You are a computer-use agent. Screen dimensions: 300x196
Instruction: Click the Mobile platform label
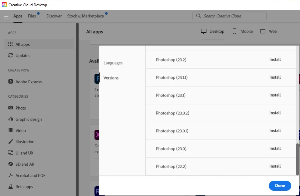pyautogui.click(x=247, y=32)
